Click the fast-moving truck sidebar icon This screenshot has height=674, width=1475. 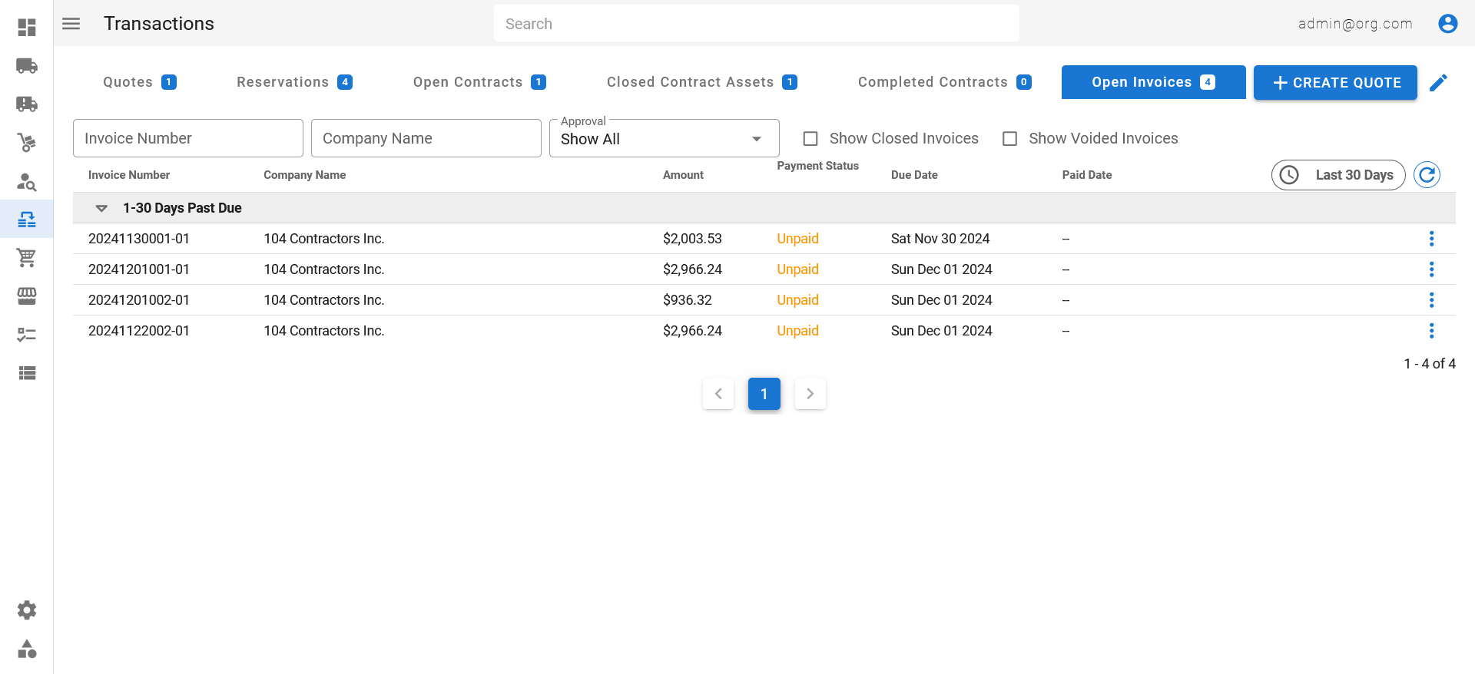tap(27, 104)
